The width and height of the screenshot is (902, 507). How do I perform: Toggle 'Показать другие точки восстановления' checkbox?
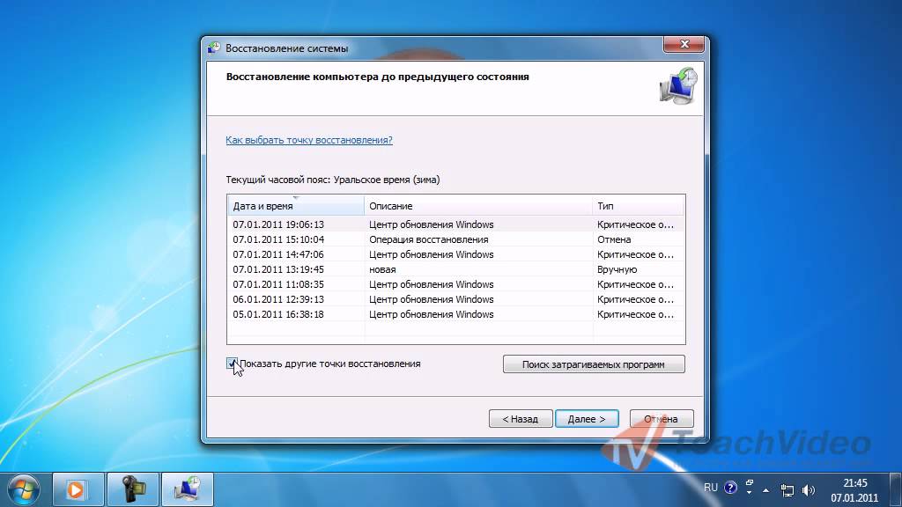click(232, 364)
